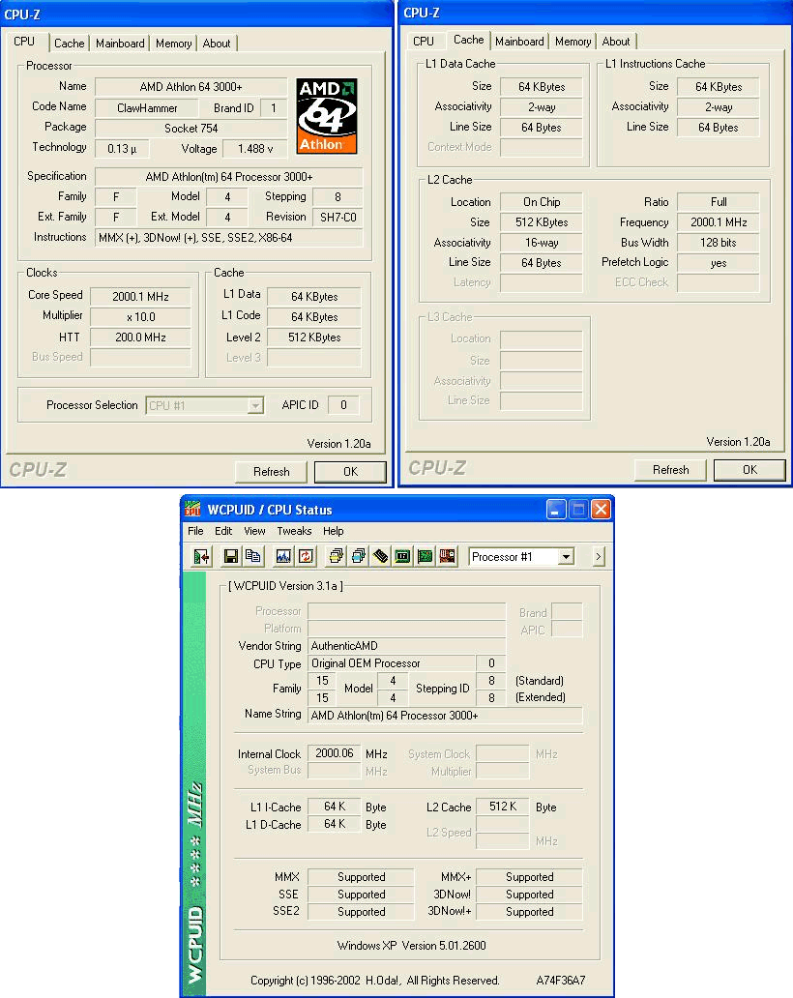Click the red motherboard icon in WCPUID toolbar
Screen dimensions: 793x998
coord(448,557)
